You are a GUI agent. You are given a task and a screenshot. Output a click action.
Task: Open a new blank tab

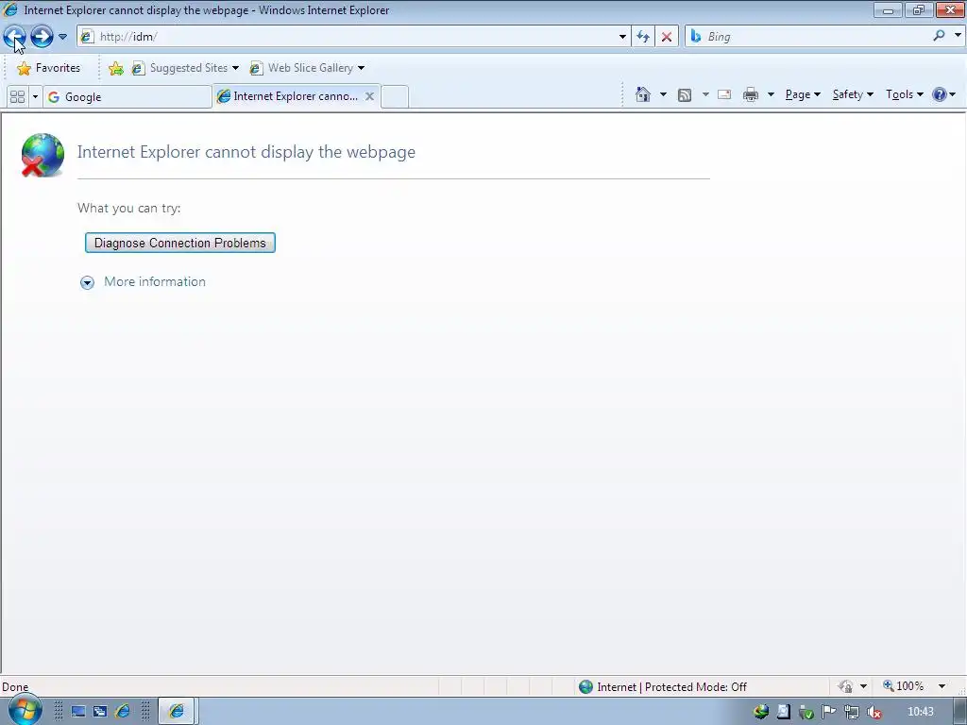tap(395, 97)
